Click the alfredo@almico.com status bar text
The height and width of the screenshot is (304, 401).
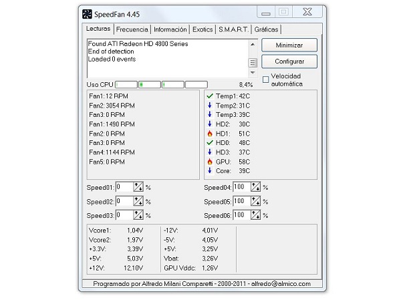point(281,284)
